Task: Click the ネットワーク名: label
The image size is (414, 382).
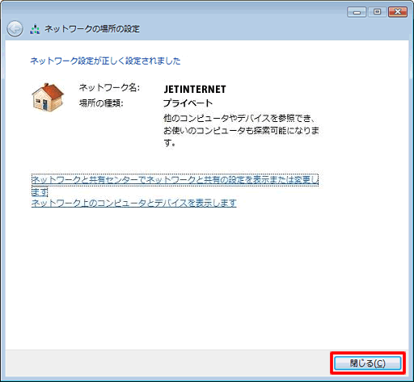Action: (x=109, y=87)
